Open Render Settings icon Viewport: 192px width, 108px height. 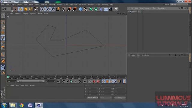74,9
